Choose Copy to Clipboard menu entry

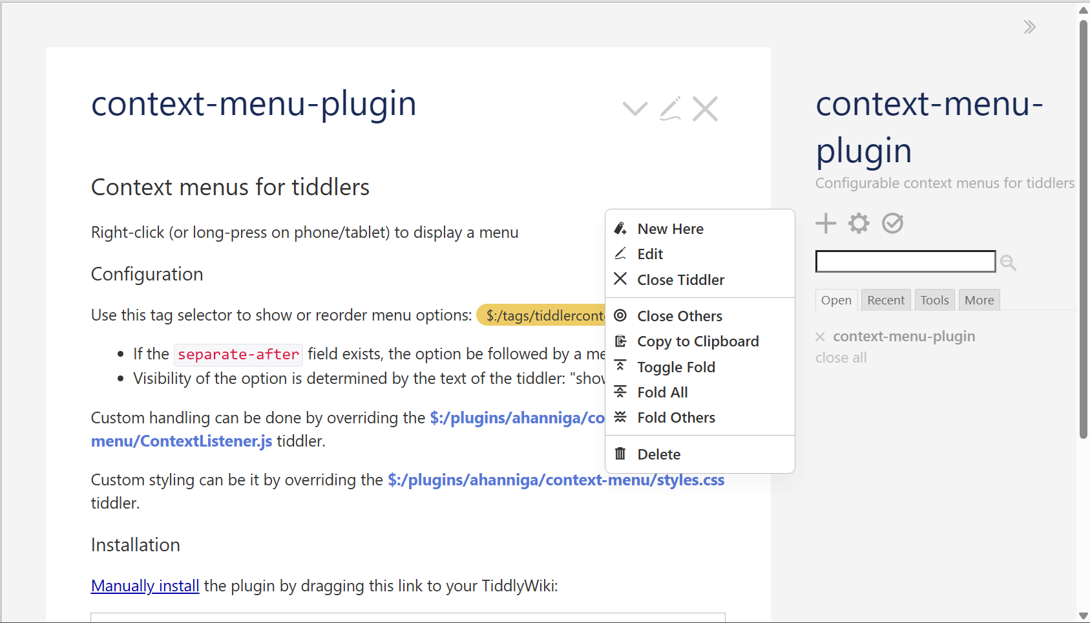[x=700, y=341]
